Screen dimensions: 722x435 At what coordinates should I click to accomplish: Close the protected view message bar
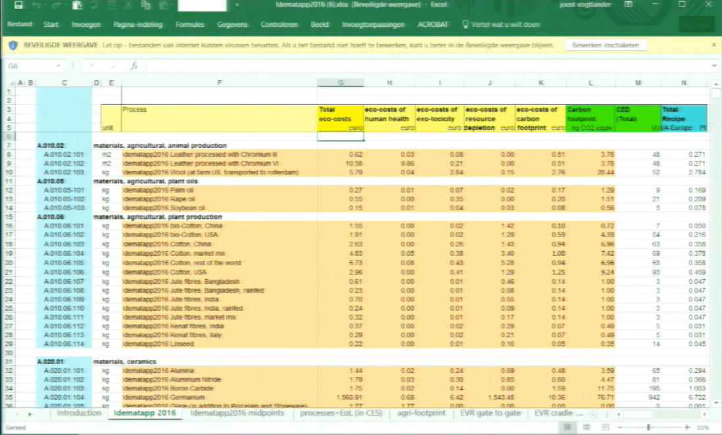[x=713, y=45]
